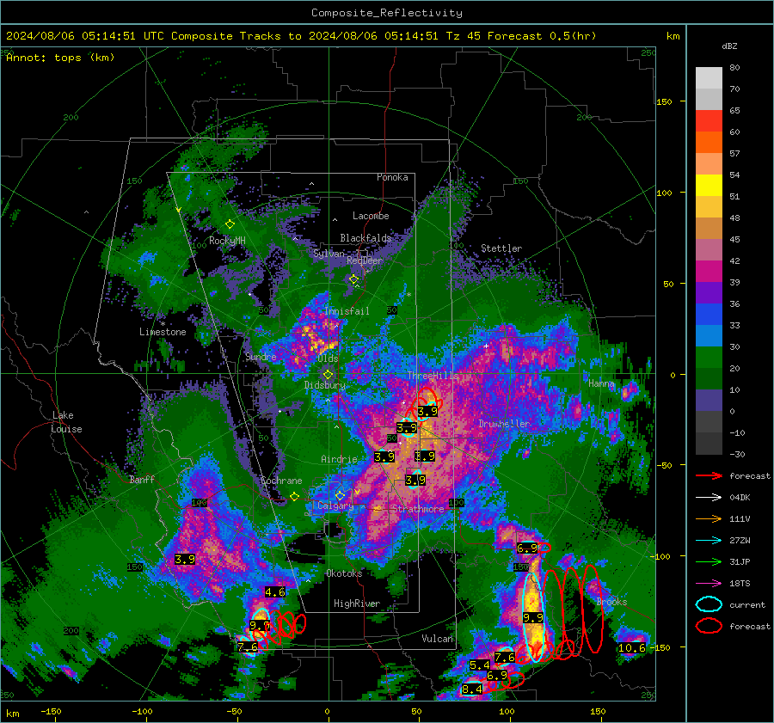Click the cyan current ellipse legend icon

coord(709,604)
